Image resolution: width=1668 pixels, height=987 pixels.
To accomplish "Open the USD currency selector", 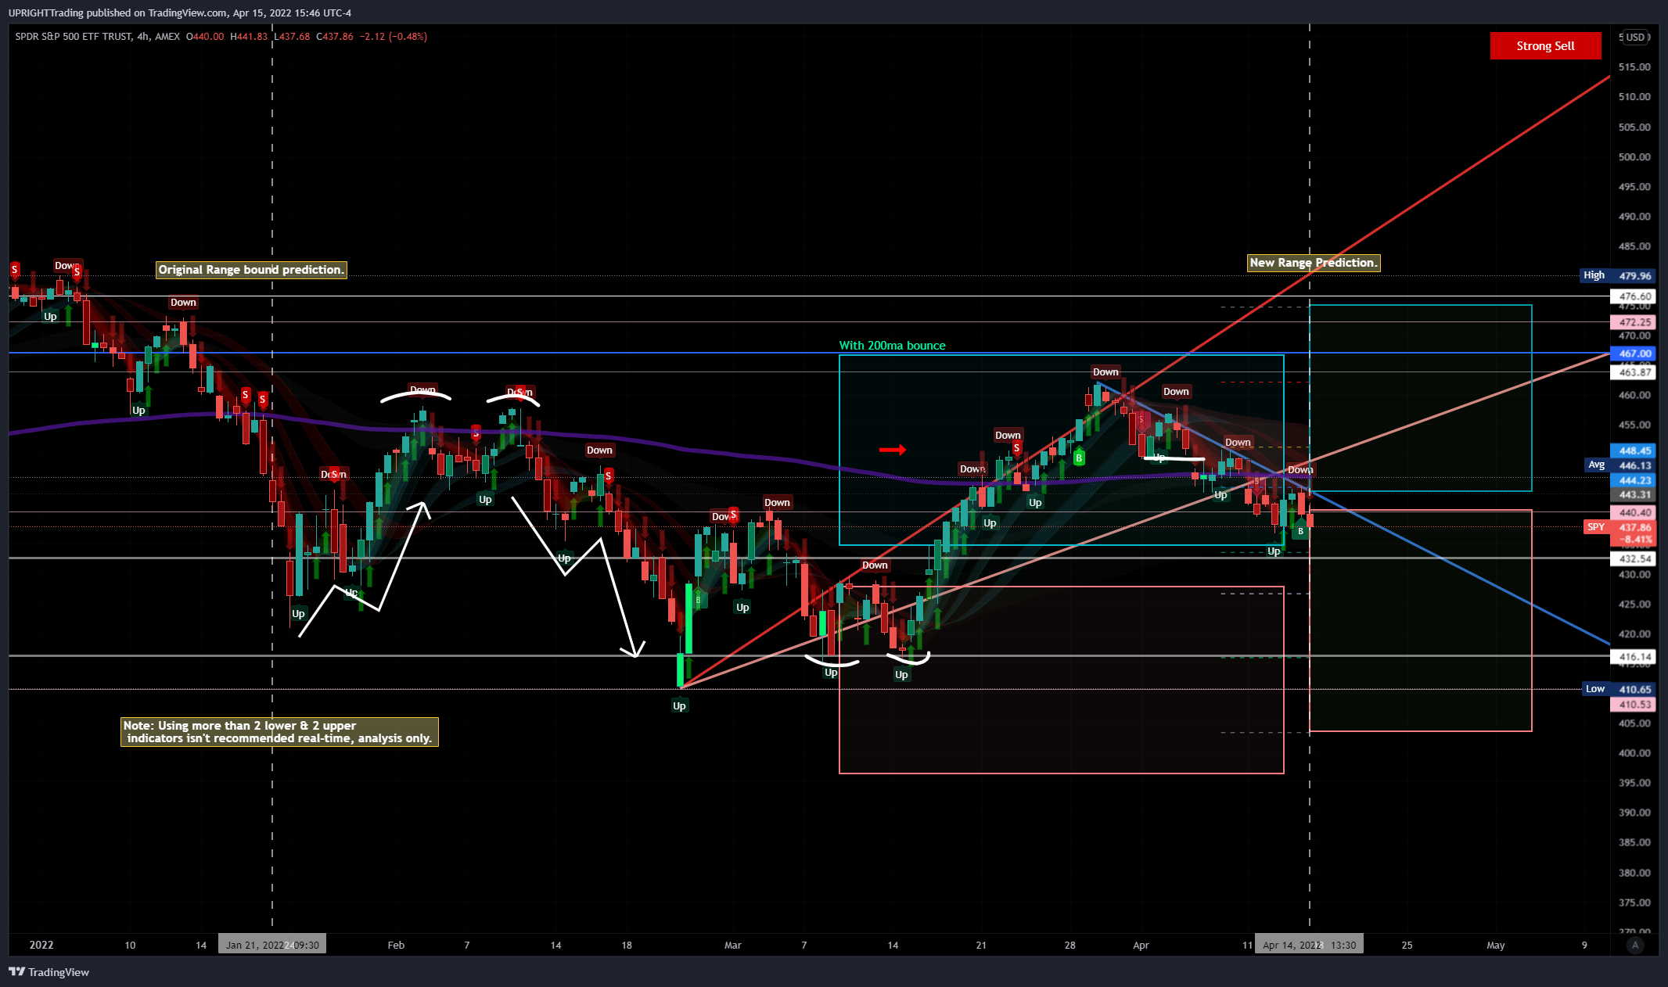I will pos(1635,37).
